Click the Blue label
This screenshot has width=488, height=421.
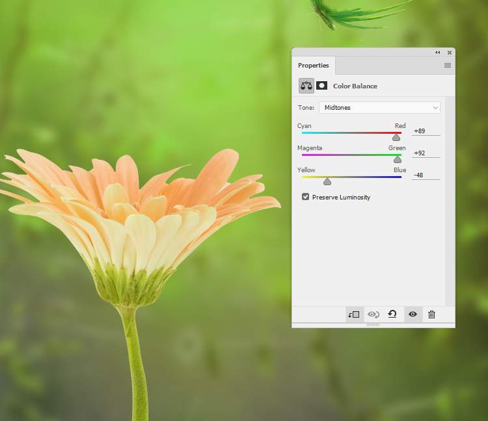tap(400, 170)
